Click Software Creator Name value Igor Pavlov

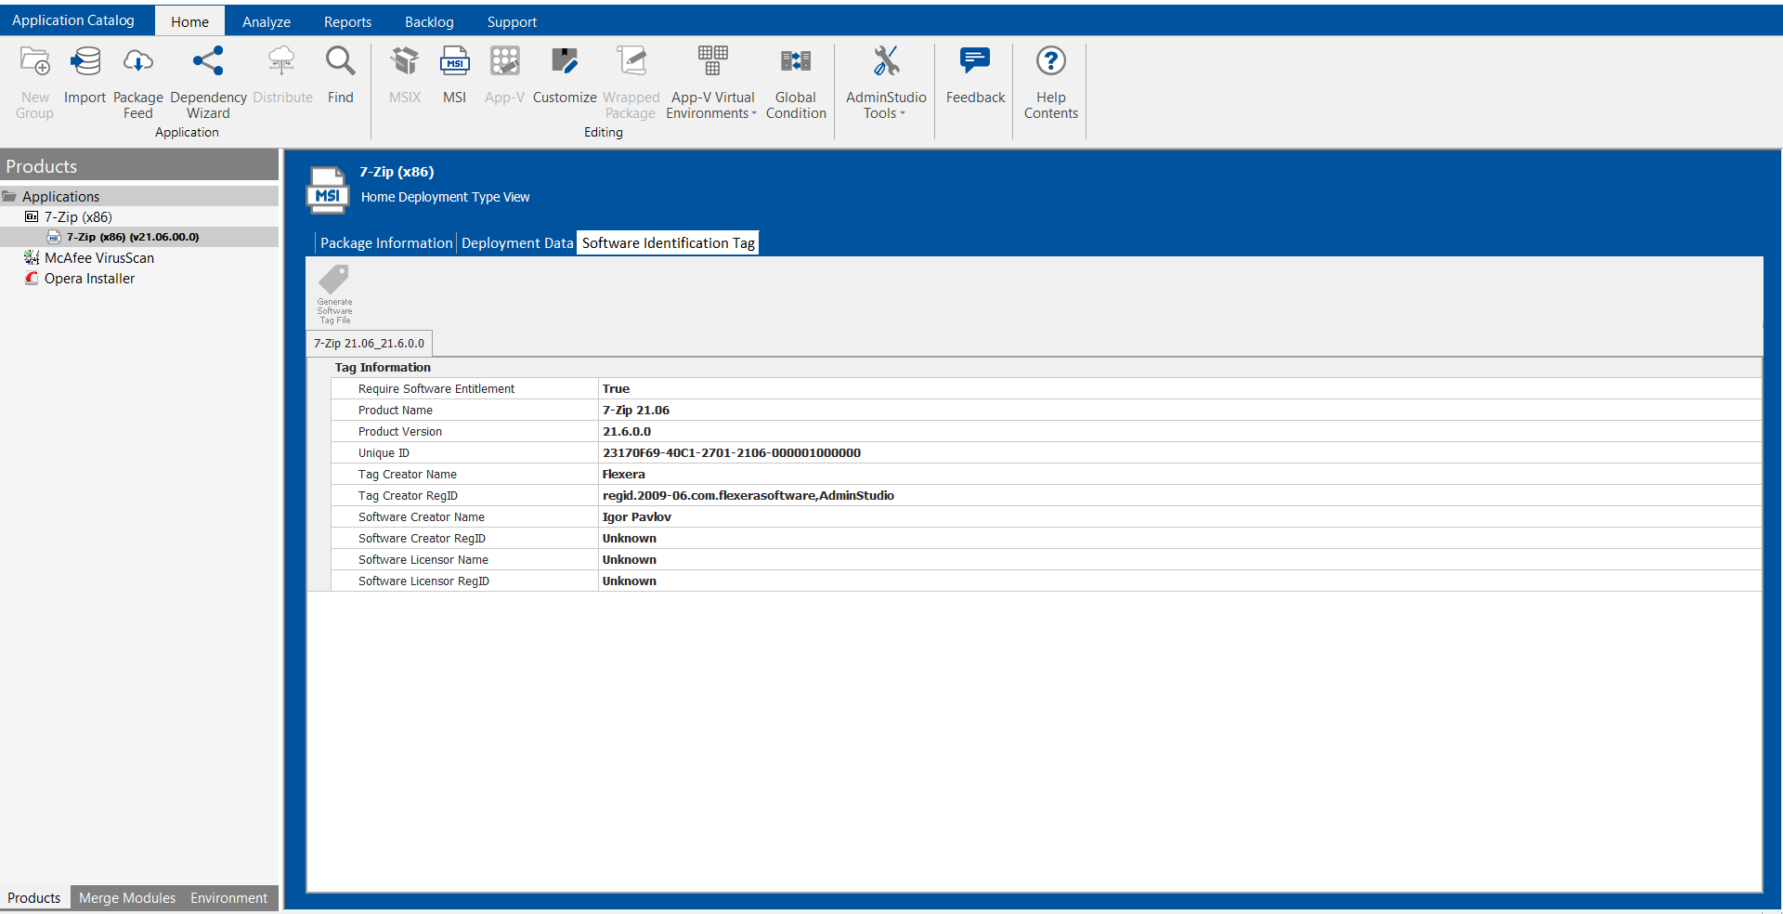(x=1179, y=517)
